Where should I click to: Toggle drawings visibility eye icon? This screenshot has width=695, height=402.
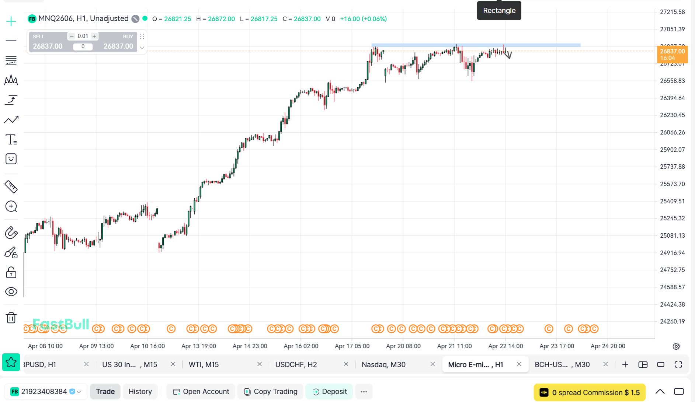[x=11, y=292]
